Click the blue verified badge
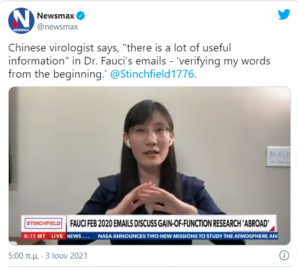 click(81, 16)
